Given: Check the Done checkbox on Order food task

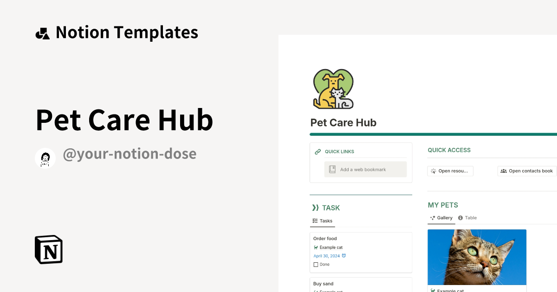Looking at the screenshot, I should point(316,264).
